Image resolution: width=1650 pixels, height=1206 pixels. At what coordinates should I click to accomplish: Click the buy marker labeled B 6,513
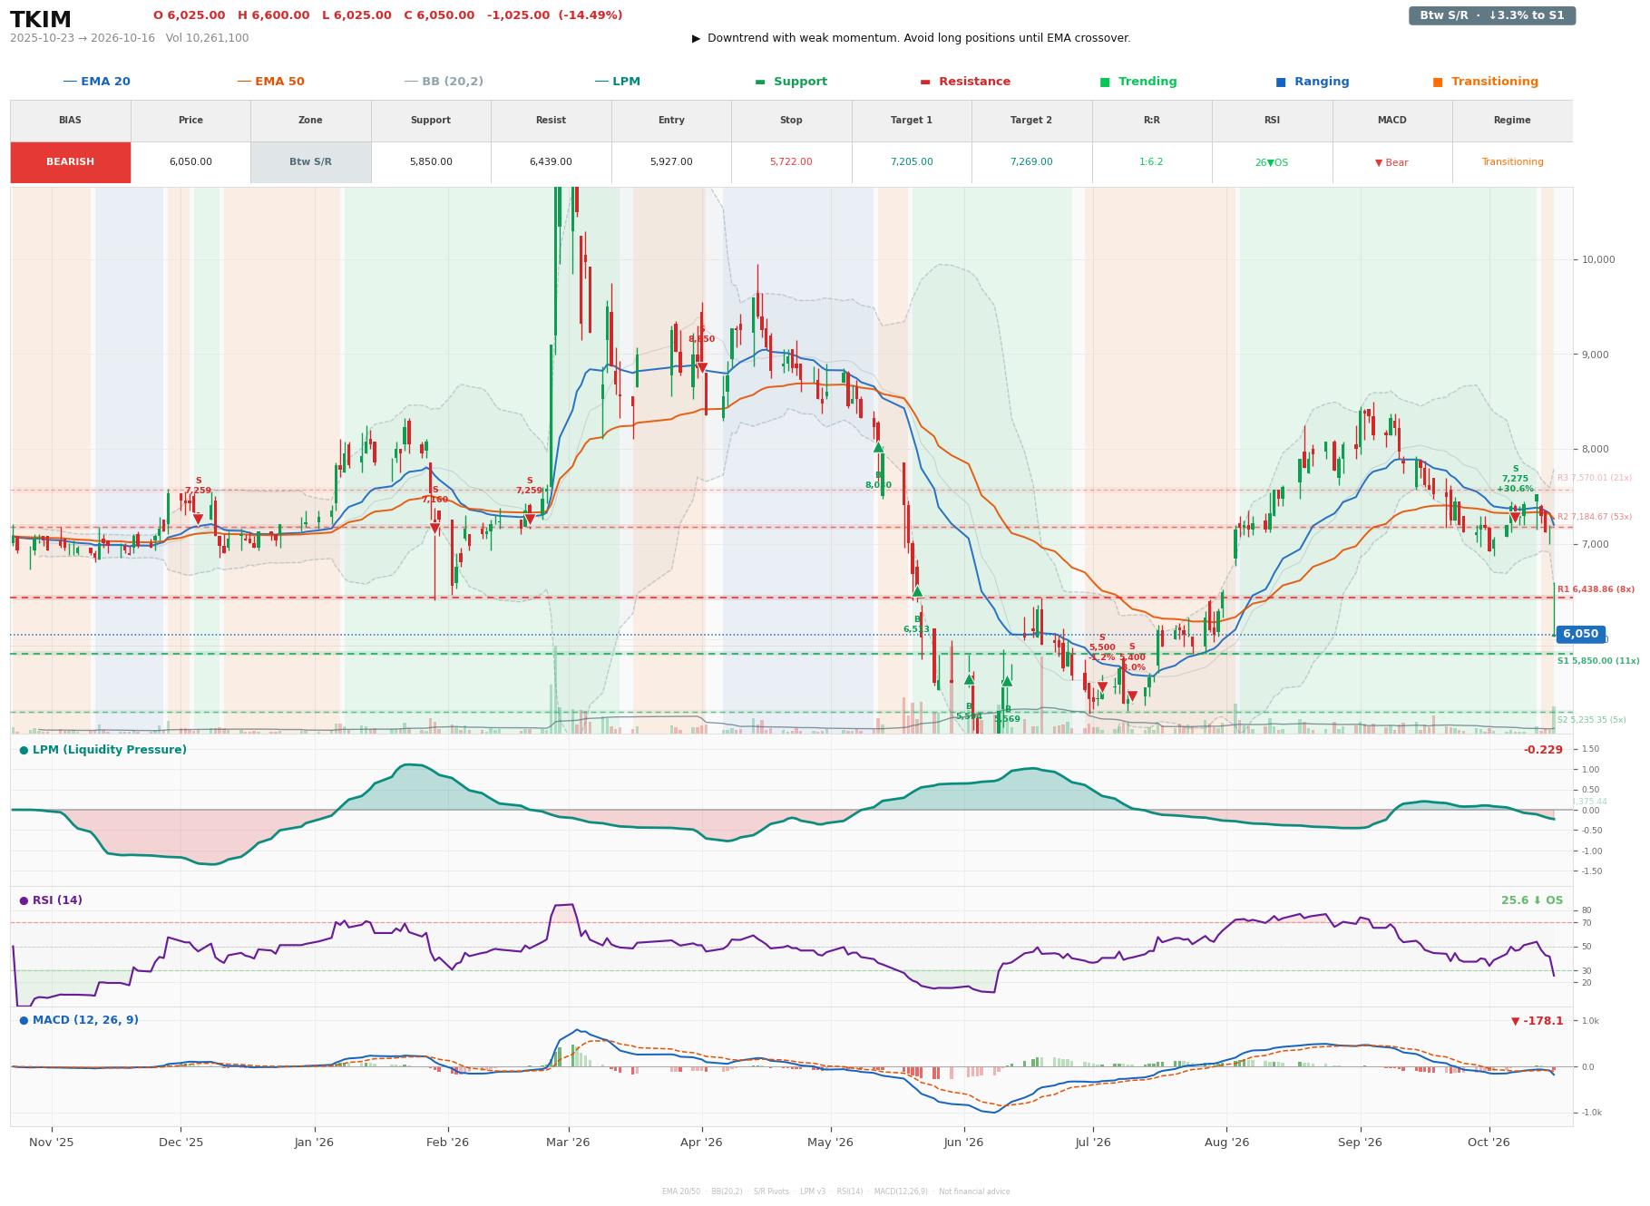coord(917,592)
